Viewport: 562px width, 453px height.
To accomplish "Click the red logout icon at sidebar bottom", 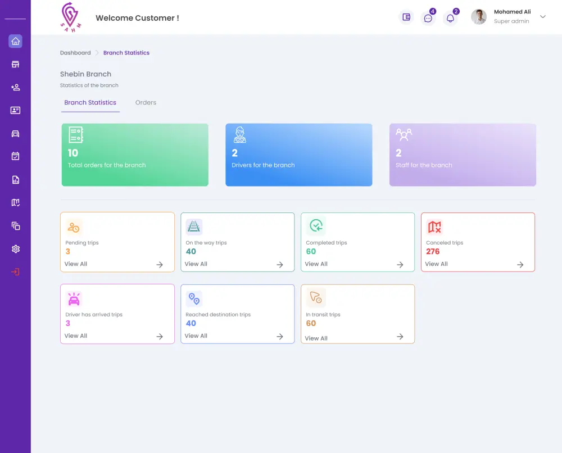I will pyautogui.click(x=15, y=272).
